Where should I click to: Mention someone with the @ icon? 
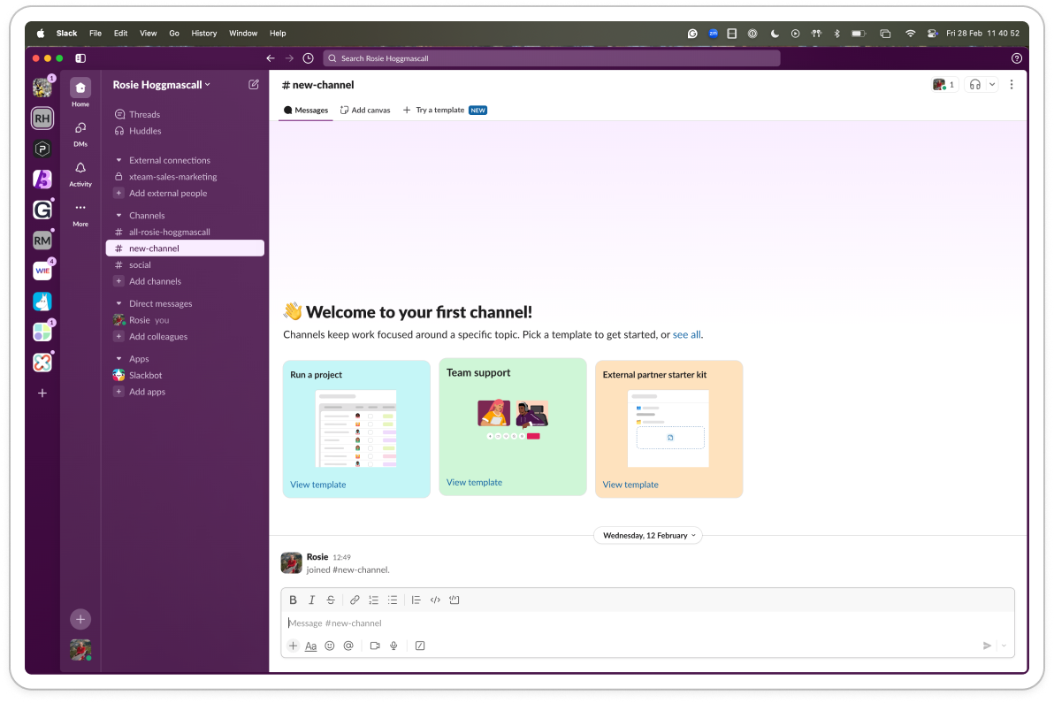point(348,646)
